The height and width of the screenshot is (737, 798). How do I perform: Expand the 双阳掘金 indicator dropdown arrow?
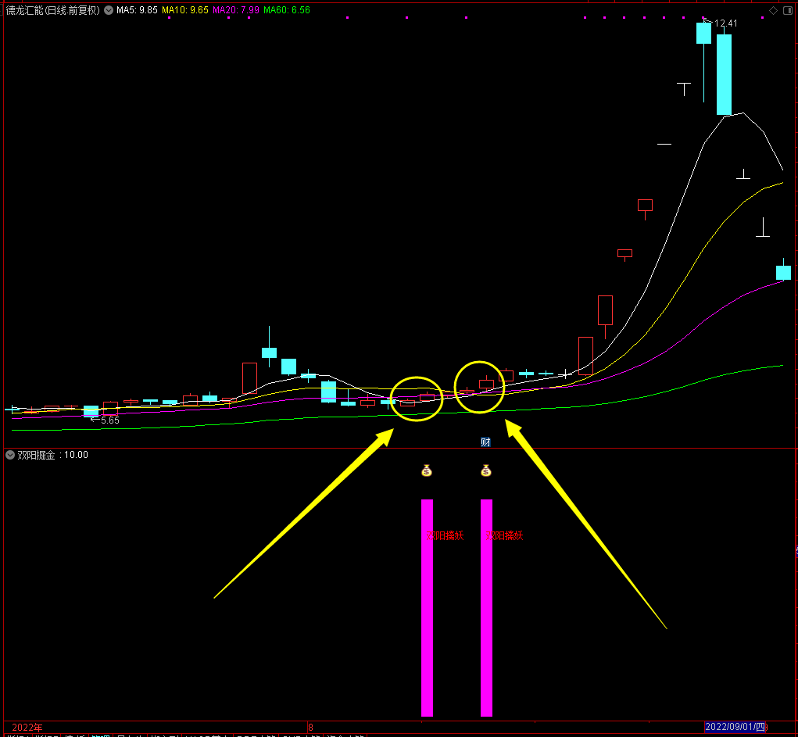10,455
